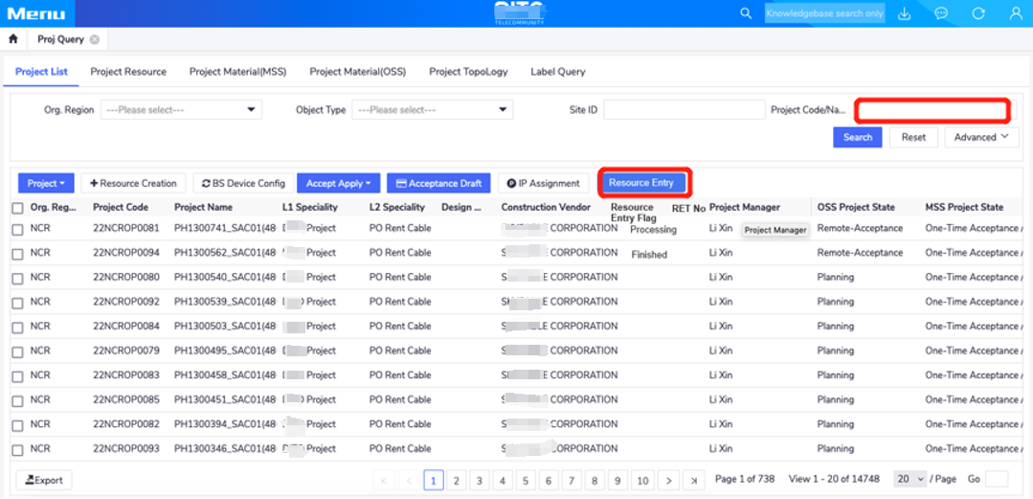Check the row for project 22NCROP0079
The width and height of the screenshot is (1033, 499).
(18, 352)
